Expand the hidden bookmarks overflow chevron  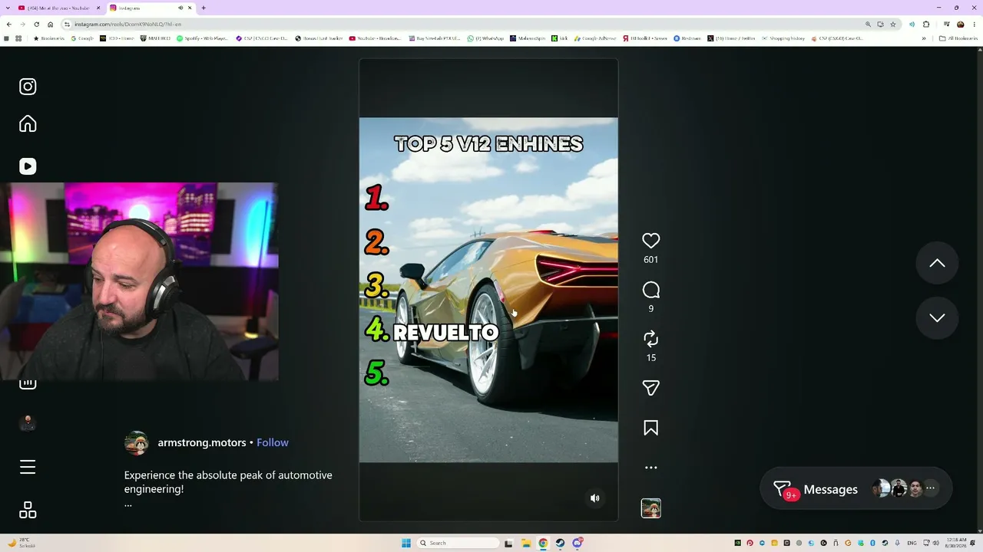pos(924,38)
